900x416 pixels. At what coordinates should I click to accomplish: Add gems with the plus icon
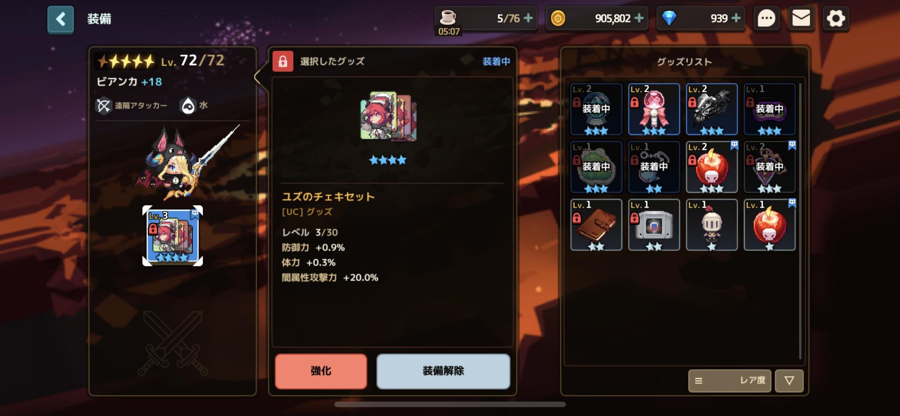coord(736,18)
